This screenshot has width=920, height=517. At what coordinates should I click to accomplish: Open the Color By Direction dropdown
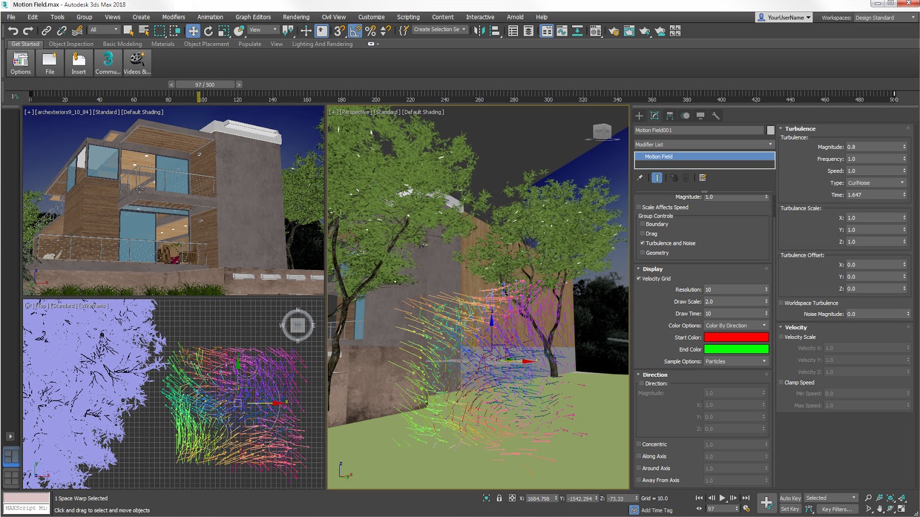coord(736,325)
